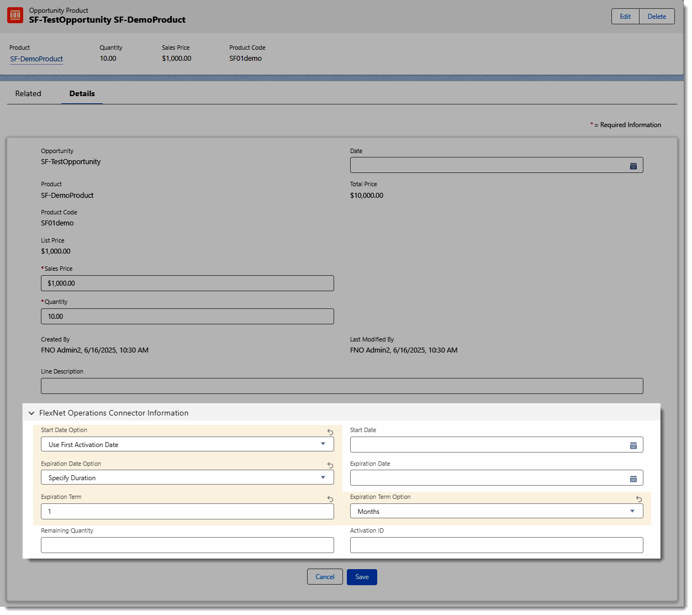Collapse the FlexNet Operations Connector Information section

tap(31, 413)
